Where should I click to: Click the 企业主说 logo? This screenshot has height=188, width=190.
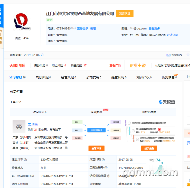(138, 65)
